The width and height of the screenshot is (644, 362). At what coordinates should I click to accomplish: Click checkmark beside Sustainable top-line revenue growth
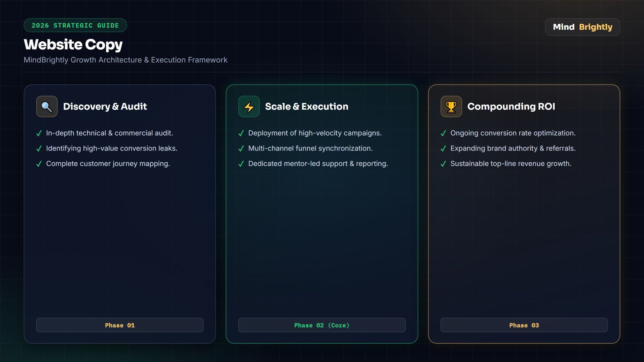tap(443, 164)
